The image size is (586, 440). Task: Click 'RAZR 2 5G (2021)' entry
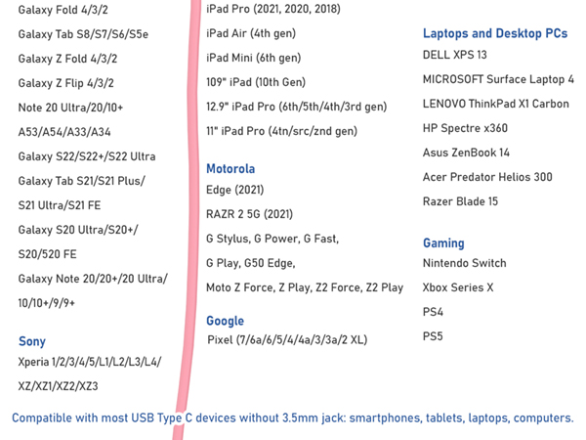pyautogui.click(x=249, y=214)
